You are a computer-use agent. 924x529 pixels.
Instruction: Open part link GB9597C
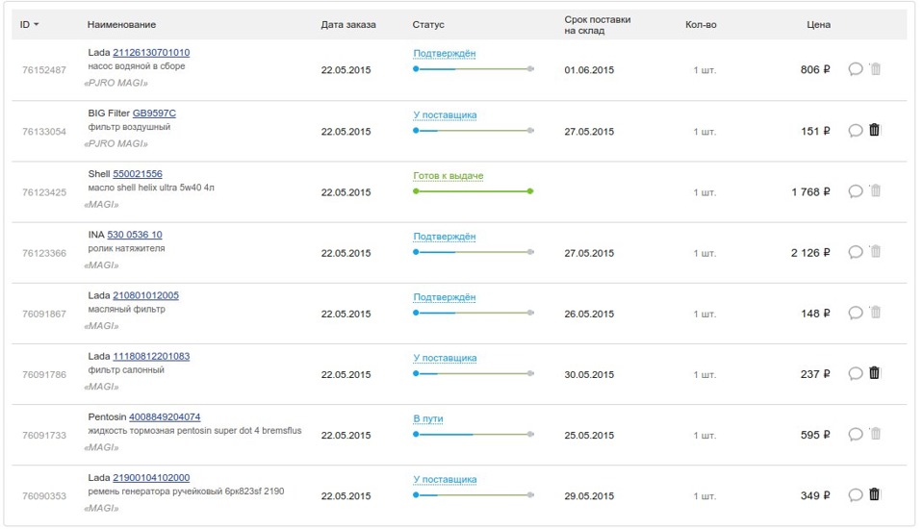[154, 113]
